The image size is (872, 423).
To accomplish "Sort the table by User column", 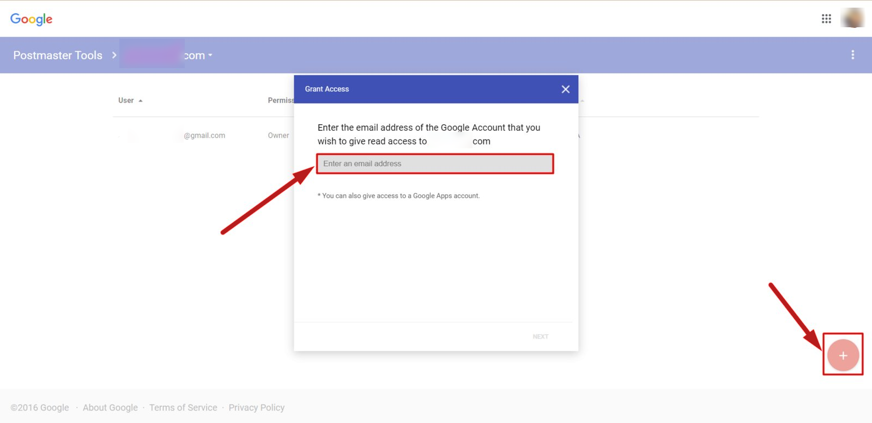I will pyautogui.click(x=130, y=100).
